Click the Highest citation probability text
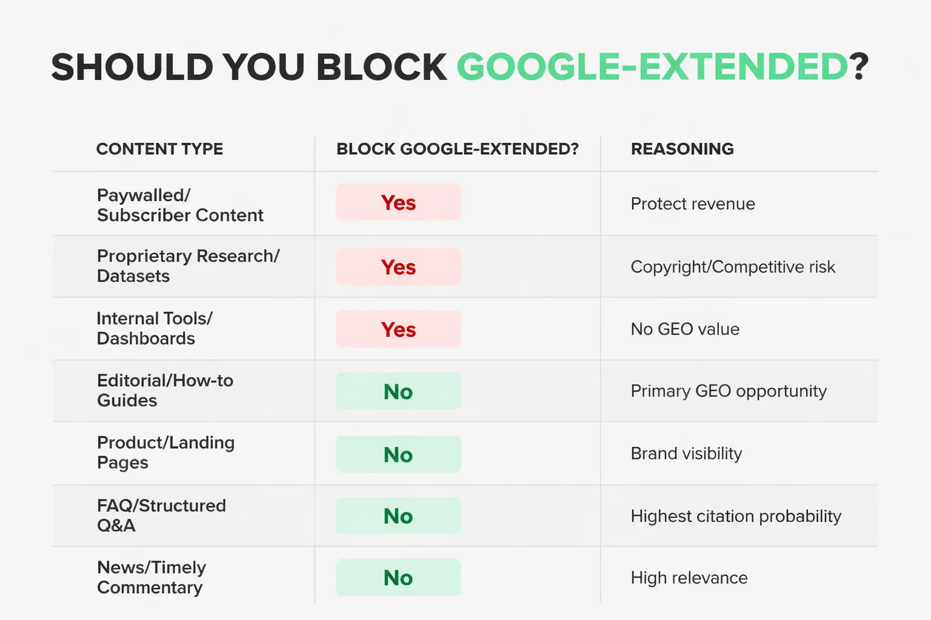The width and height of the screenshot is (931, 620). [736, 516]
